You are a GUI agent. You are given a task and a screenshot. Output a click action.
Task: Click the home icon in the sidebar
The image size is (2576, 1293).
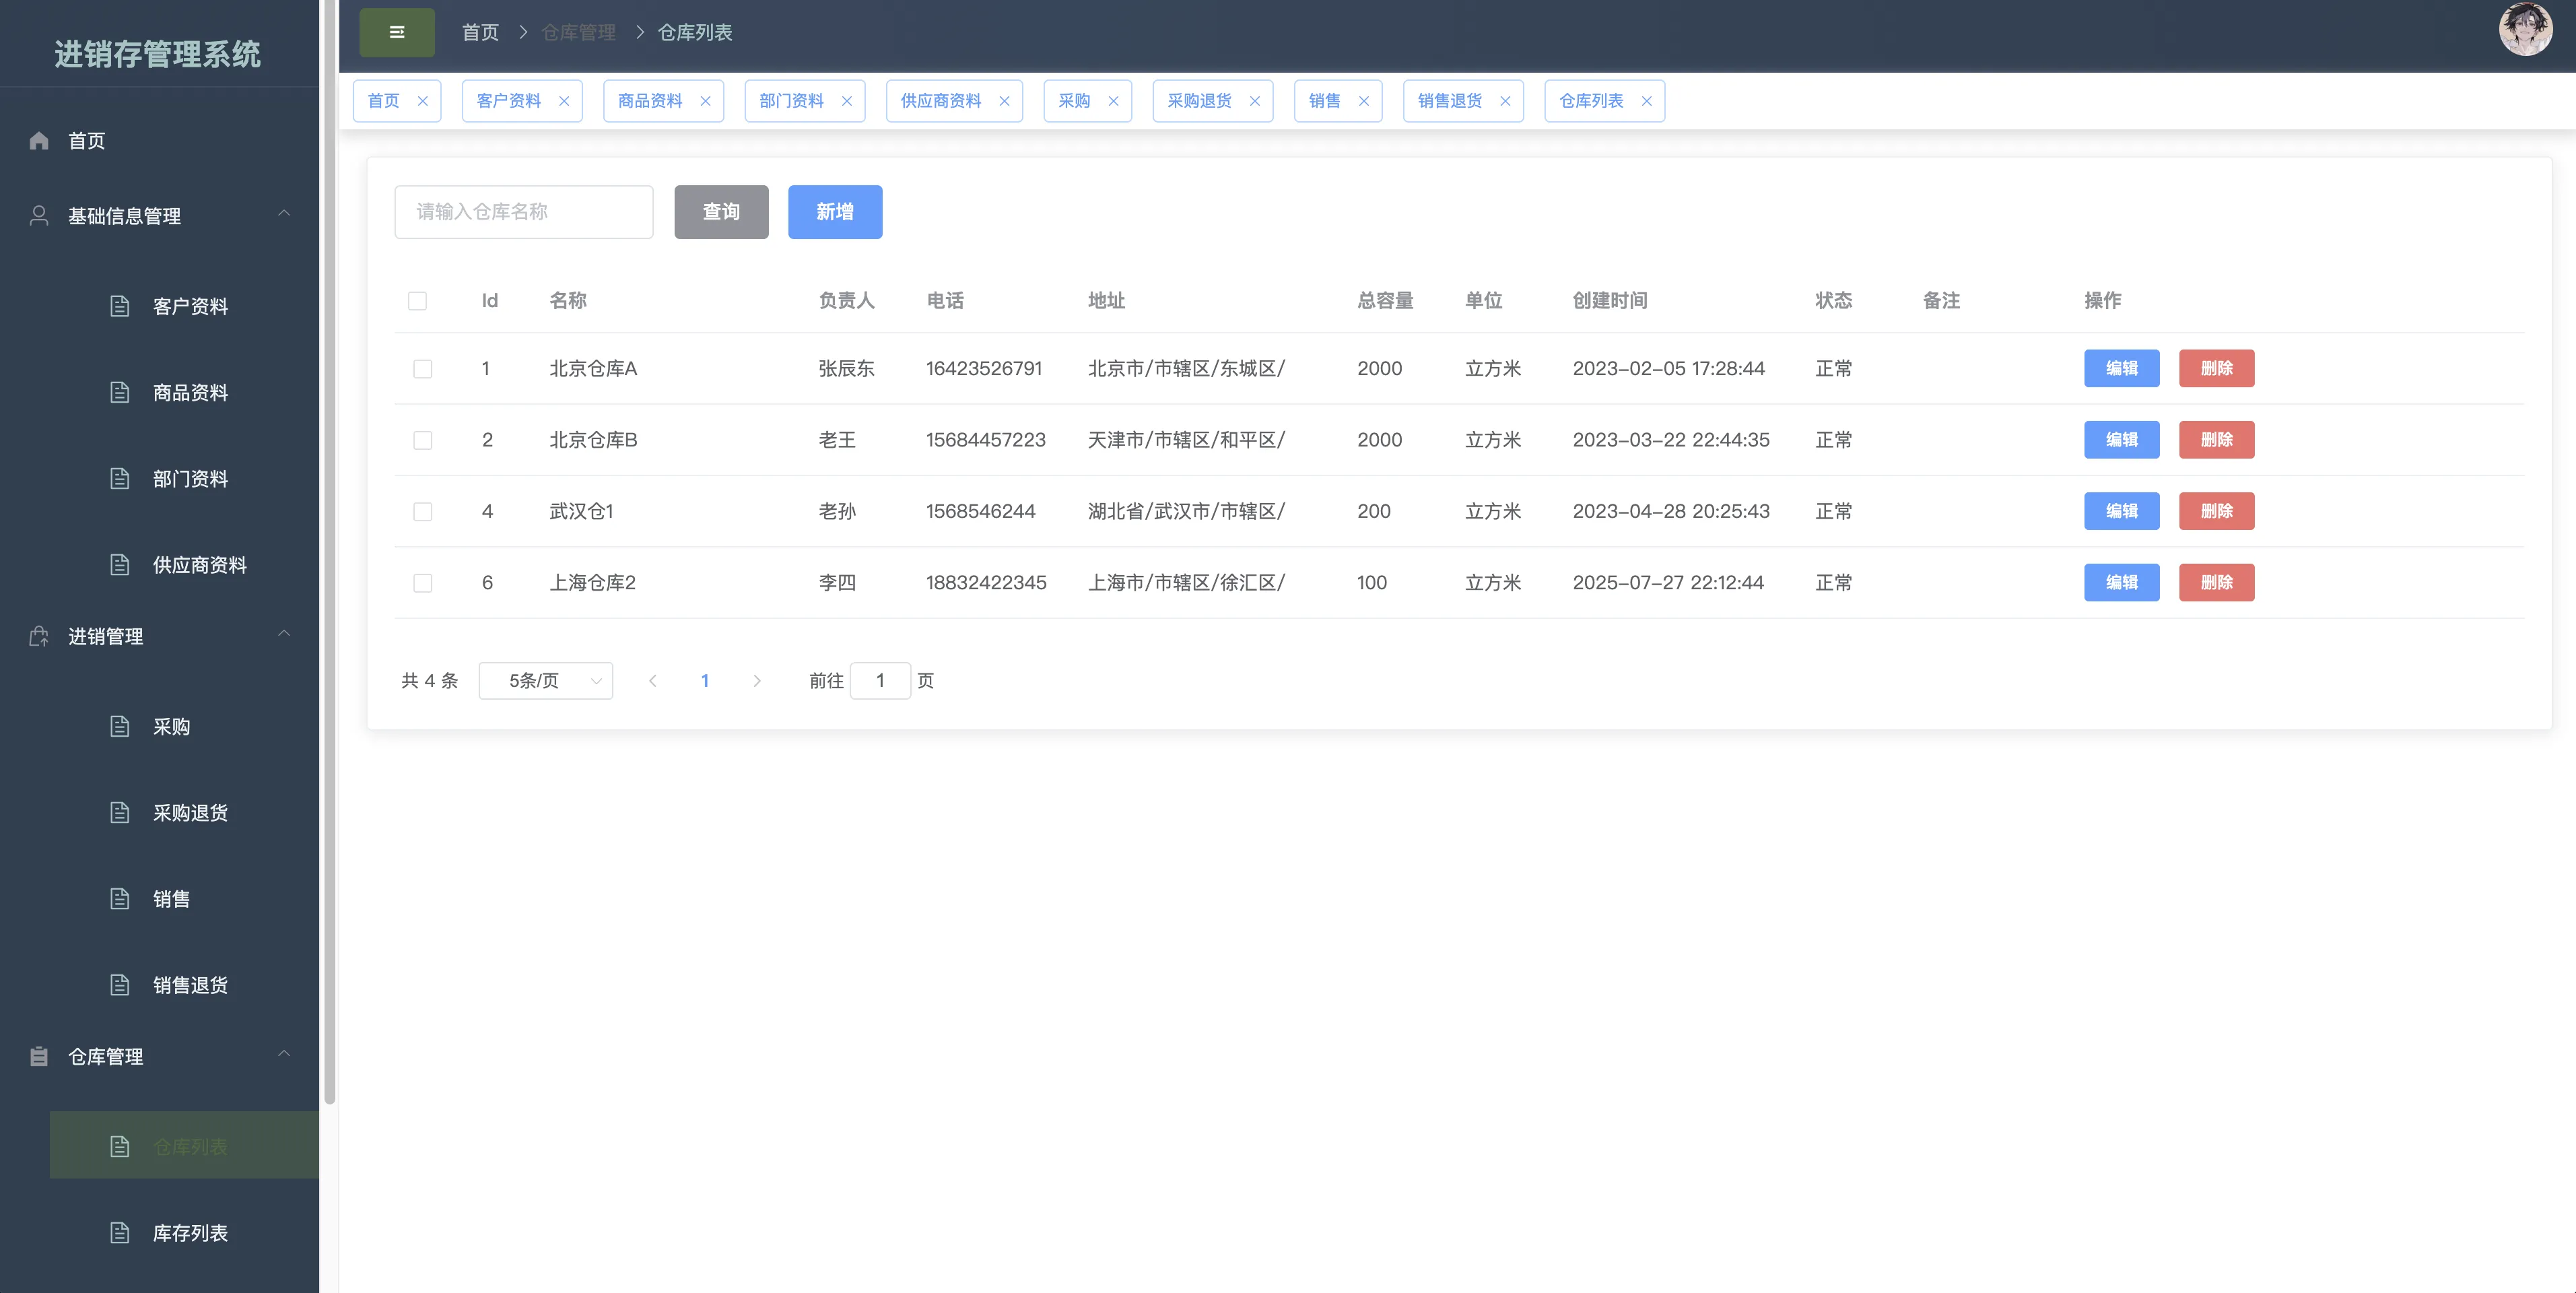click(x=39, y=141)
